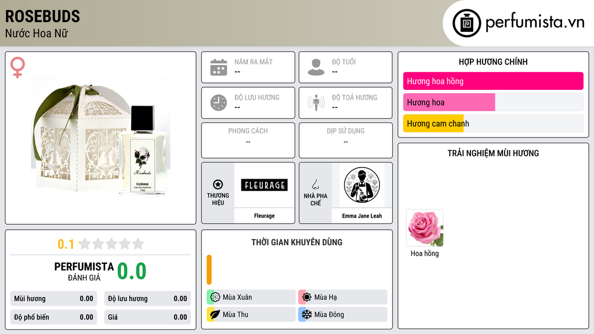Viewport: 594px width, 334px height.
Task: Select the Mùa Đông season label
Action: click(329, 314)
